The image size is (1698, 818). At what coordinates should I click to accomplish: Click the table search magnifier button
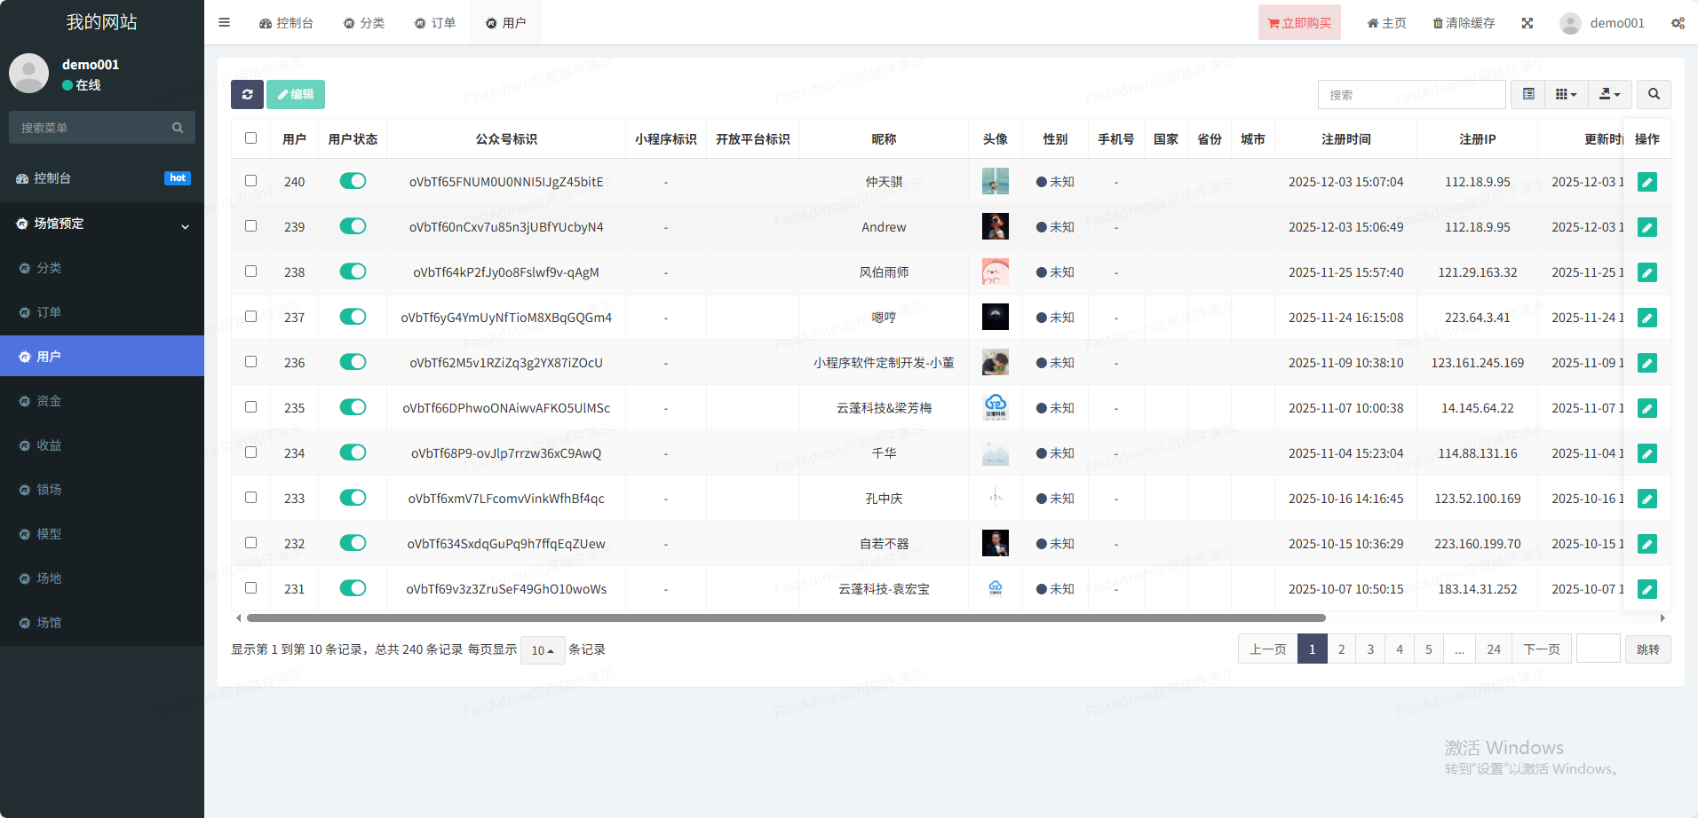1654,94
